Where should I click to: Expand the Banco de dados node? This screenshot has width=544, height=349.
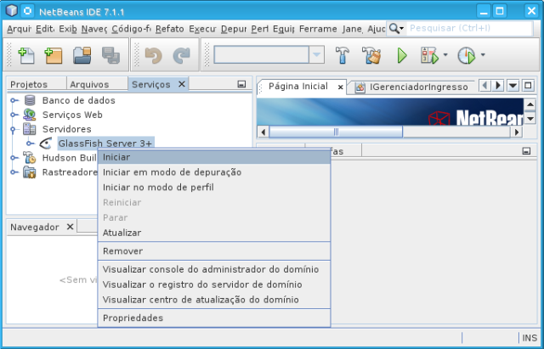coord(14,100)
